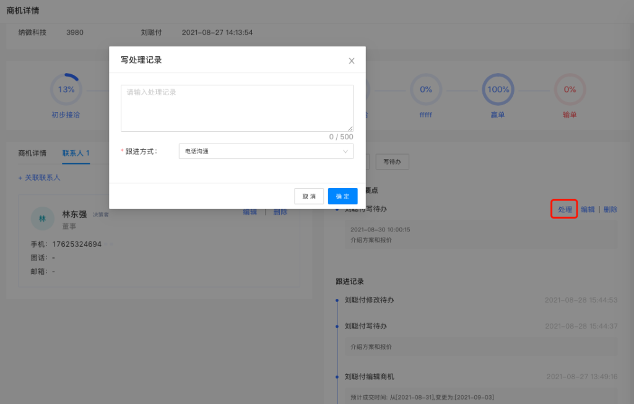Click the dropdown arrow beside 电话沟通
The width and height of the screenshot is (634, 404).
[345, 151]
